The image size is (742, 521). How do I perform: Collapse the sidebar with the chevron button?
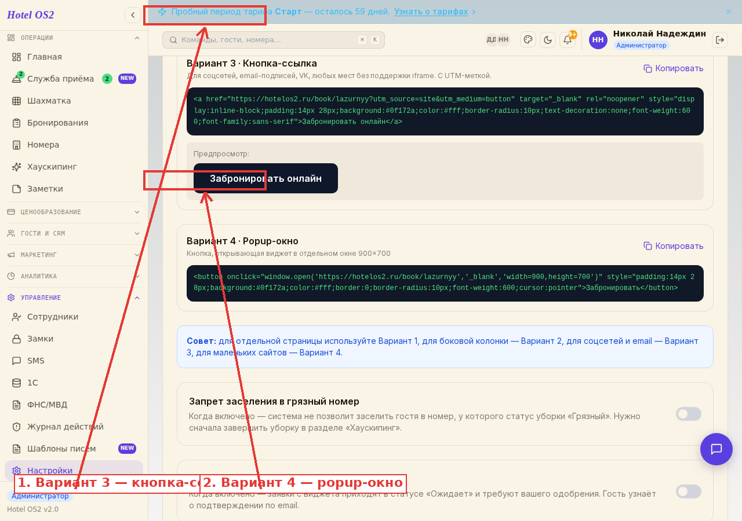pyautogui.click(x=133, y=15)
